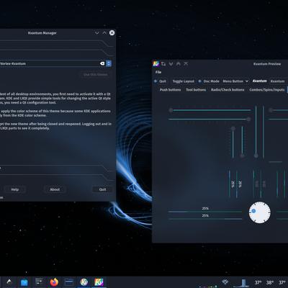The width and height of the screenshot is (288, 288).
Task: Click the Help button in Kvantum Manager
Action: pos(15,189)
